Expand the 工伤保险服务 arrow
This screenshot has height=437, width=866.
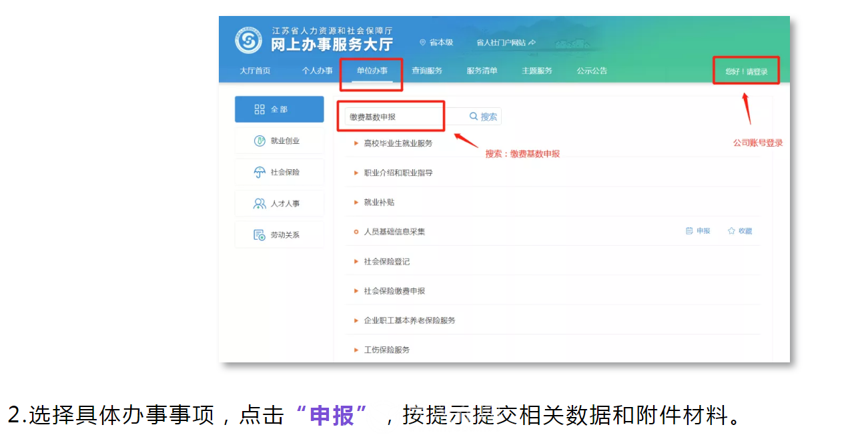click(356, 349)
